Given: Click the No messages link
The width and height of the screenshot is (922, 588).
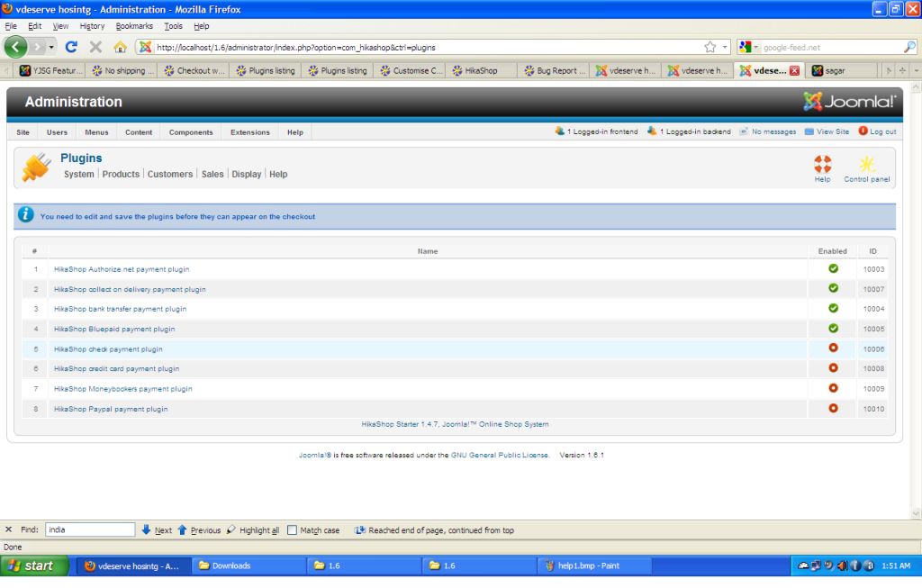Looking at the screenshot, I should coord(767,131).
